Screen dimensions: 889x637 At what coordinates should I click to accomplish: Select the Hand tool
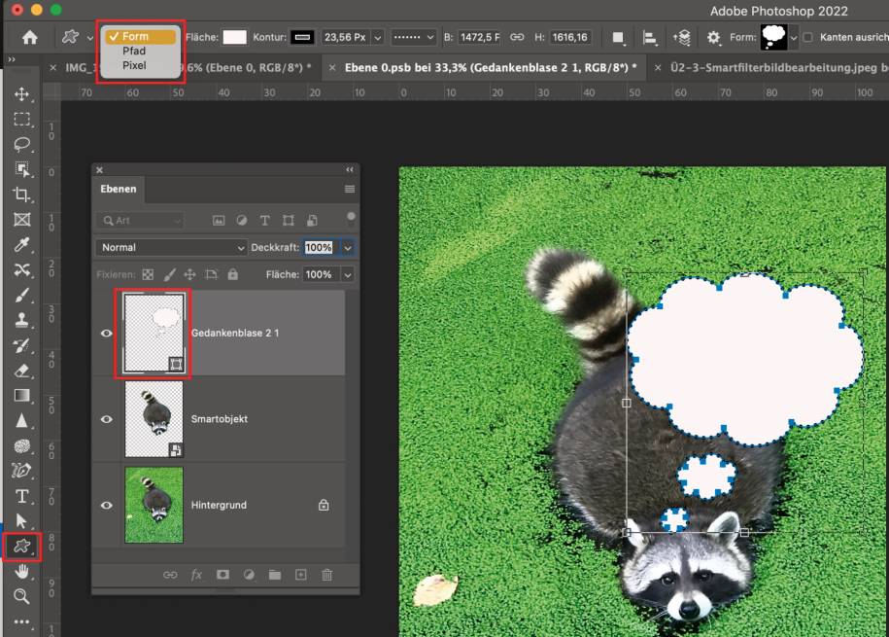21,571
